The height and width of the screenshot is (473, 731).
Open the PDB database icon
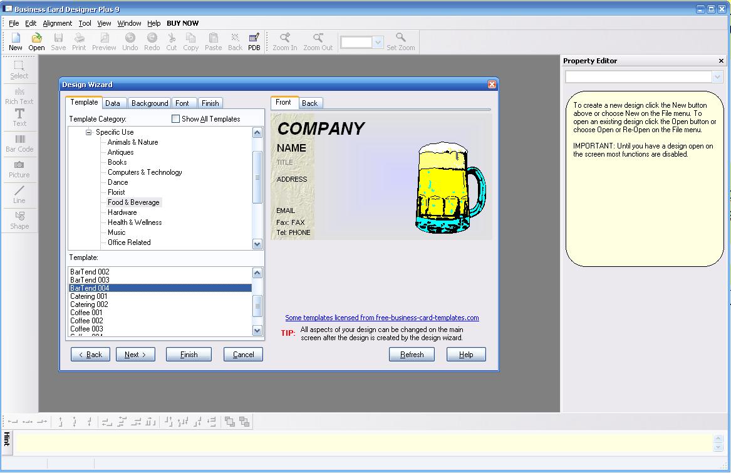click(x=254, y=41)
